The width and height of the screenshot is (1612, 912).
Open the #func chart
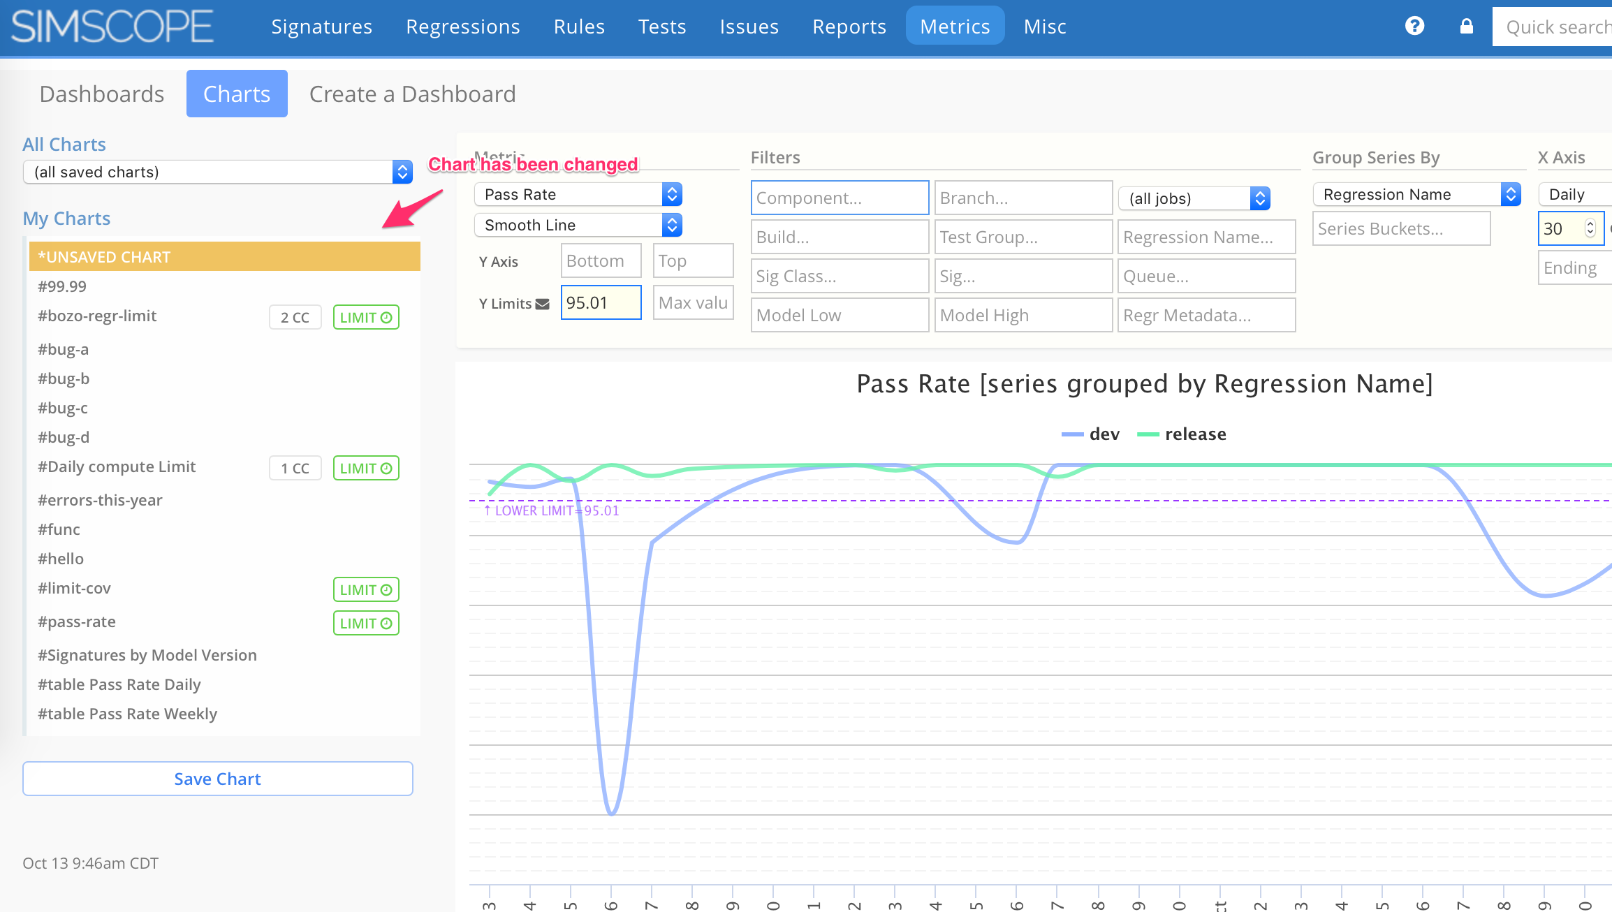coord(59,529)
